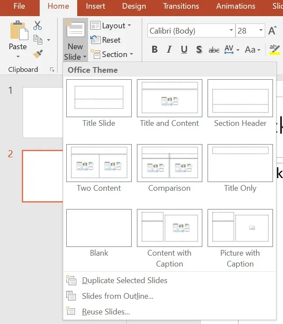The image size is (283, 324).
Task: Open the New Slide dropdown arrow
Action: click(85, 57)
